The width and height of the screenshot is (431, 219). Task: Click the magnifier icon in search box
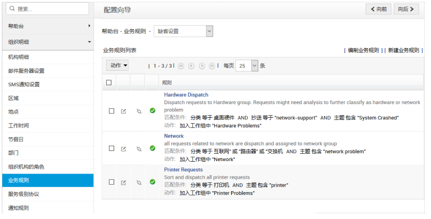point(12,9)
